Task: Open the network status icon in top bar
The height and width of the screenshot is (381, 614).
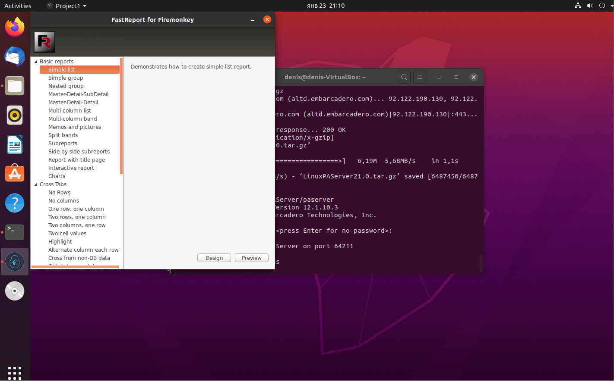Action: (578, 6)
